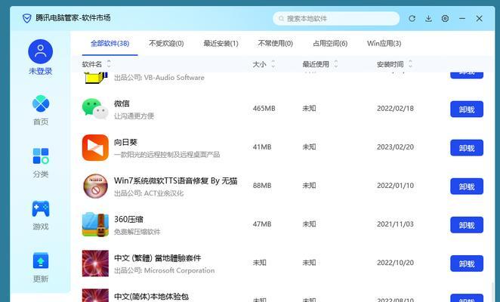Open the 未登录 user avatar
The height and width of the screenshot is (302, 500).
tap(41, 51)
